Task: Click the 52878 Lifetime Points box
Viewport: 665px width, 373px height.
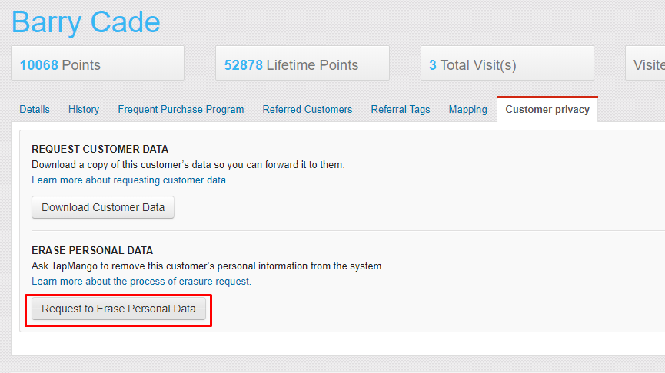Action: [x=302, y=63]
